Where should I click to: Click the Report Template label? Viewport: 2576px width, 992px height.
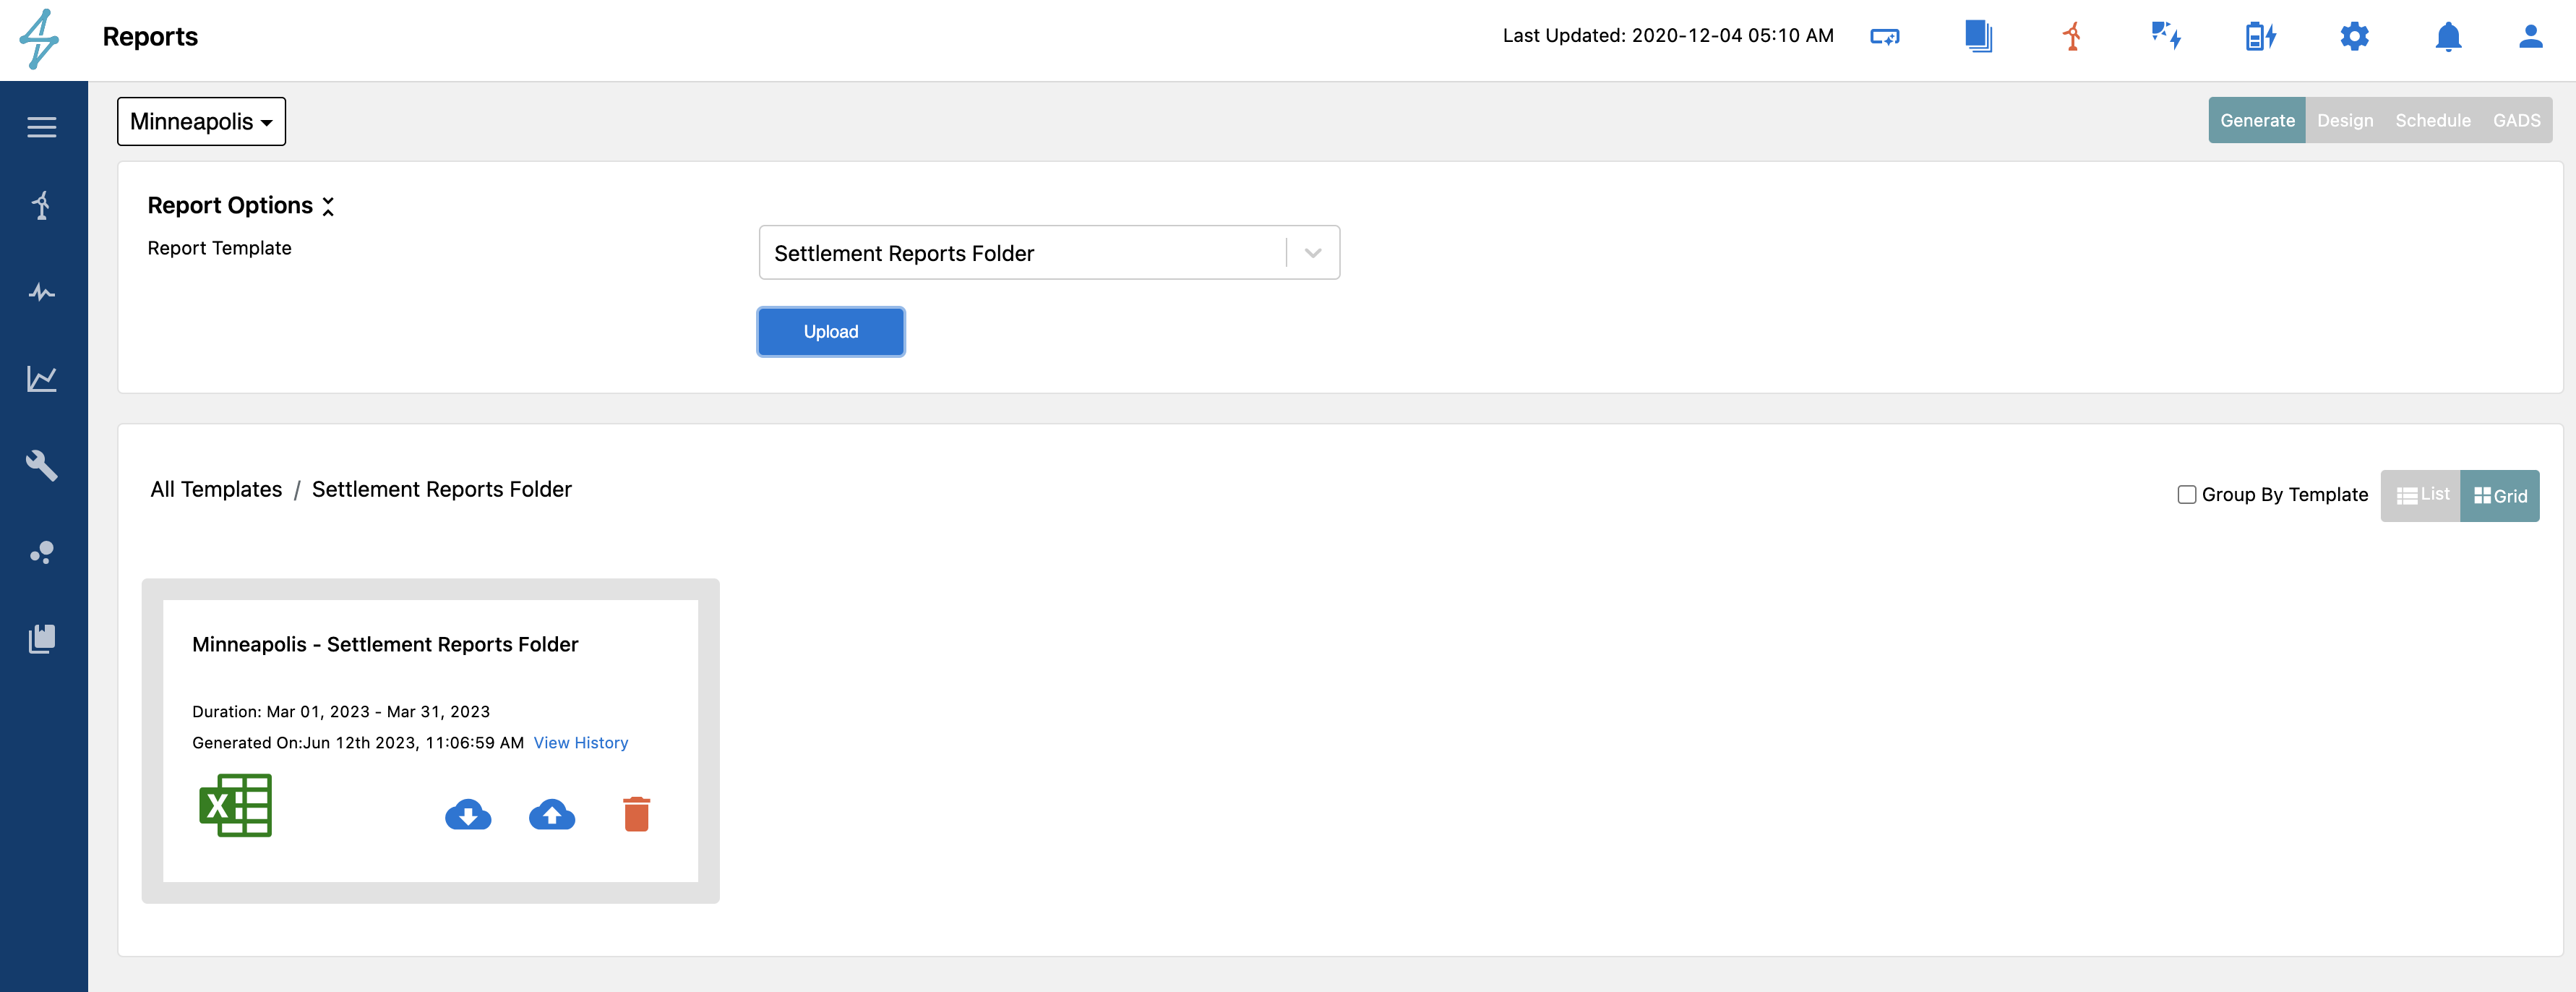219,248
